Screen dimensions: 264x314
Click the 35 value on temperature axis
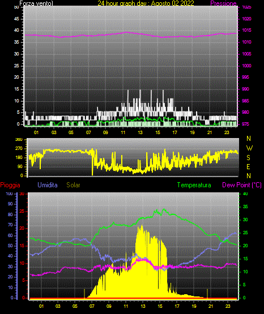[245, 207]
